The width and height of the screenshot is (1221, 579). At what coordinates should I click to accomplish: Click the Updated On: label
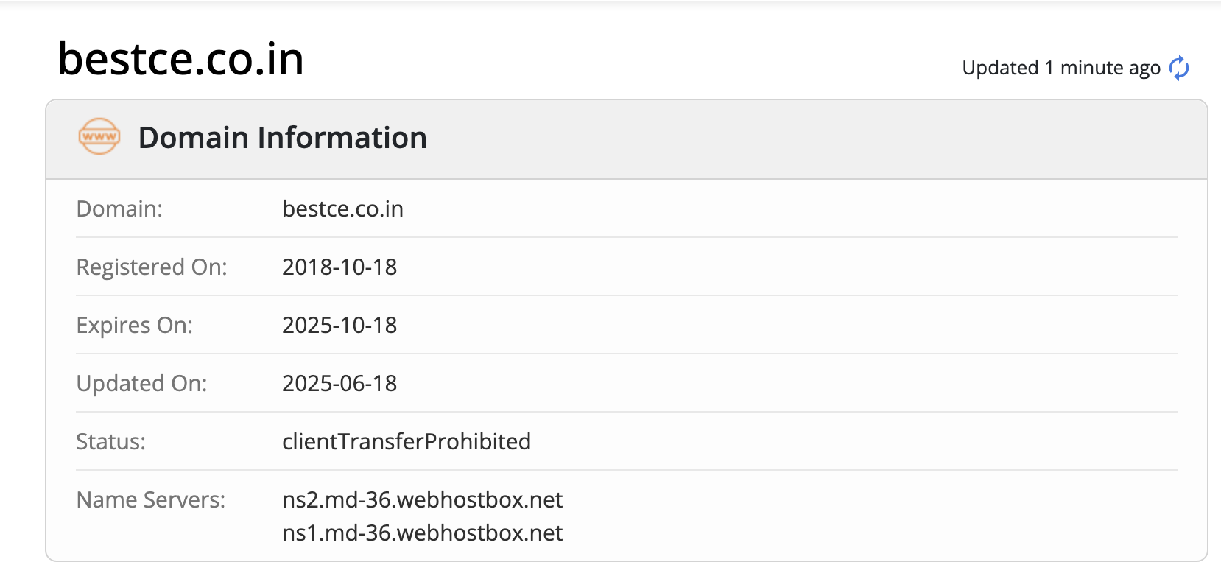pyautogui.click(x=141, y=383)
